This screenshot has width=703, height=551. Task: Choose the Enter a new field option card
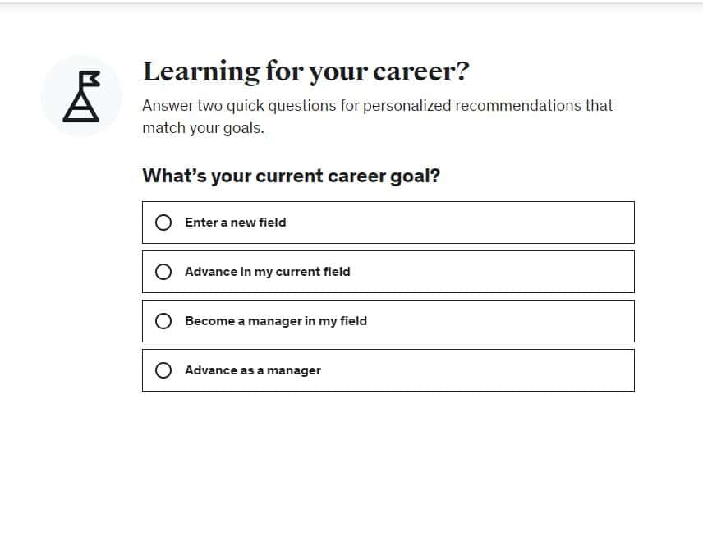coord(460,223)
